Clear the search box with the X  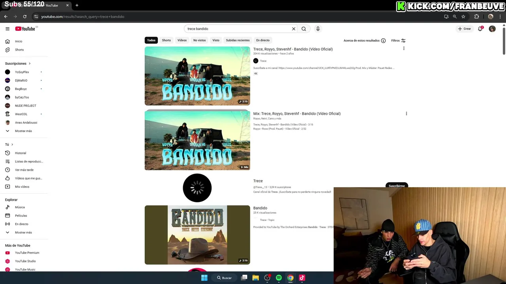click(294, 29)
